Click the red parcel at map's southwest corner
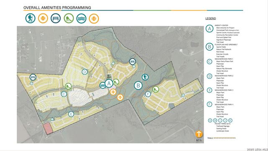268x151 pixels. click(x=48, y=129)
